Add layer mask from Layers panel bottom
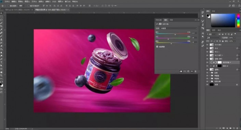Image resolution: width=241 pixels, height=130 pixels. pyautogui.click(x=224, y=128)
